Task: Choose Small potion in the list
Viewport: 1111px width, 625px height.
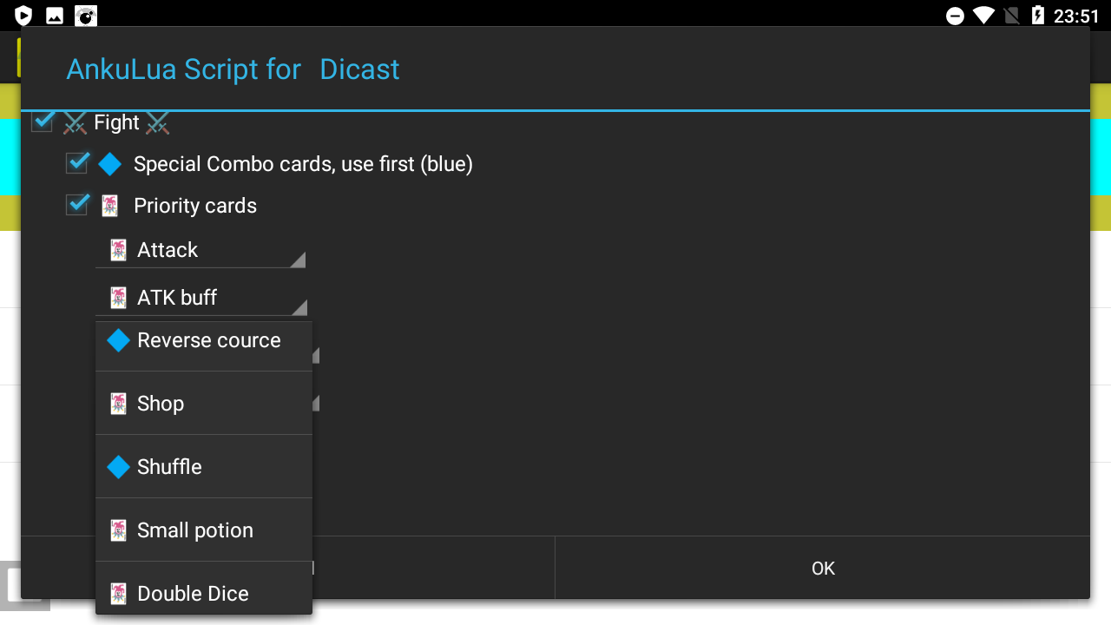Action: click(203, 530)
